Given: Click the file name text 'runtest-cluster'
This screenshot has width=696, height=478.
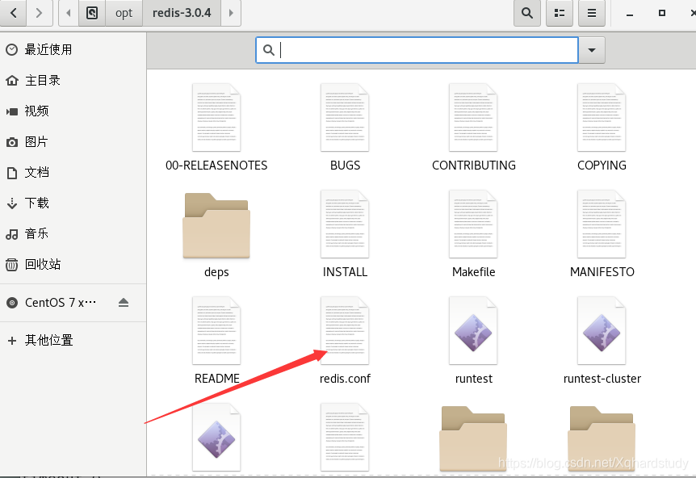Looking at the screenshot, I should [x=602, y=379].
